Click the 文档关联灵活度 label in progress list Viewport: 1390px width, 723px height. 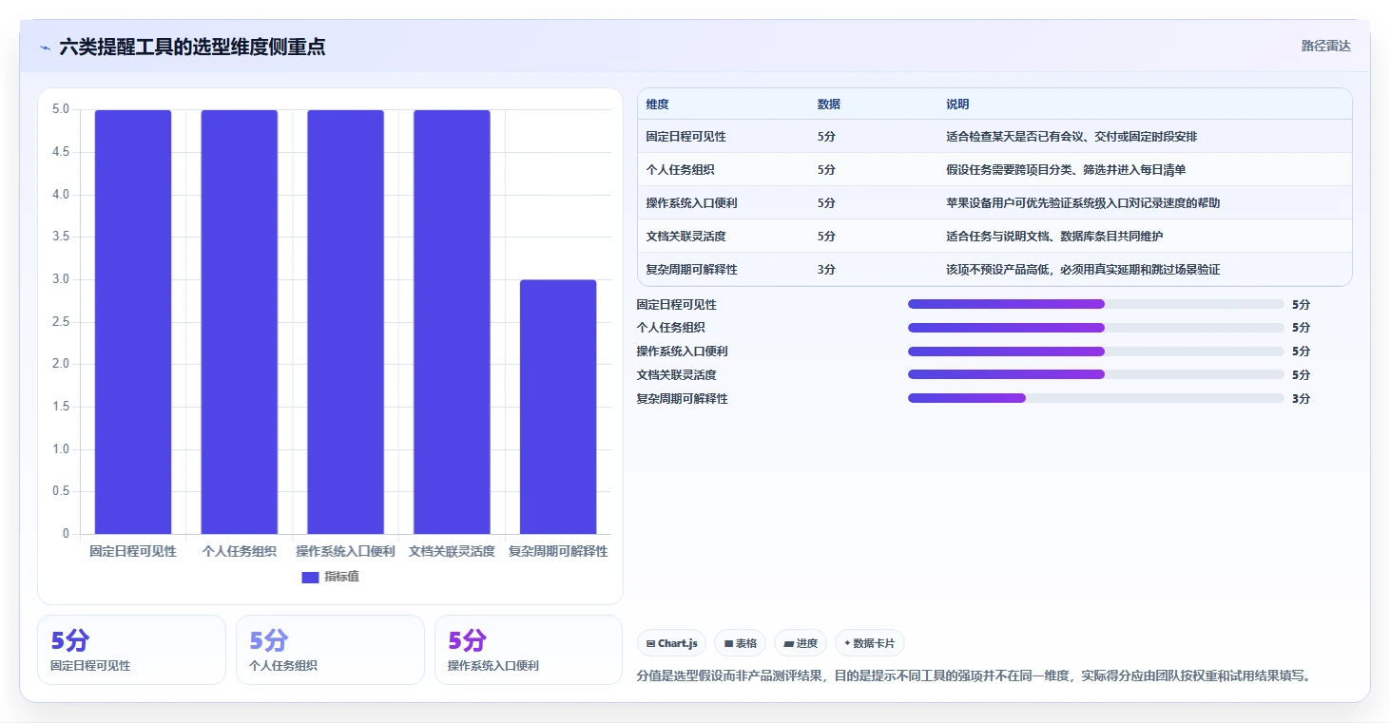(x=676, y=374)
